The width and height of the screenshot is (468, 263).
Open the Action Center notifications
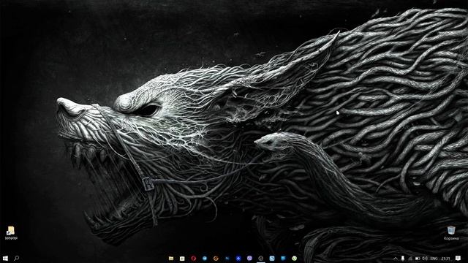pyautogui.click(x=458, y=258)
